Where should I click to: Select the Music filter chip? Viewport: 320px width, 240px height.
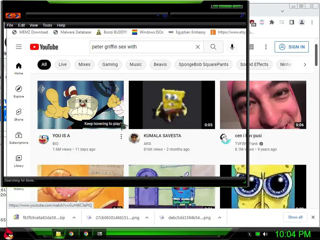136,64
